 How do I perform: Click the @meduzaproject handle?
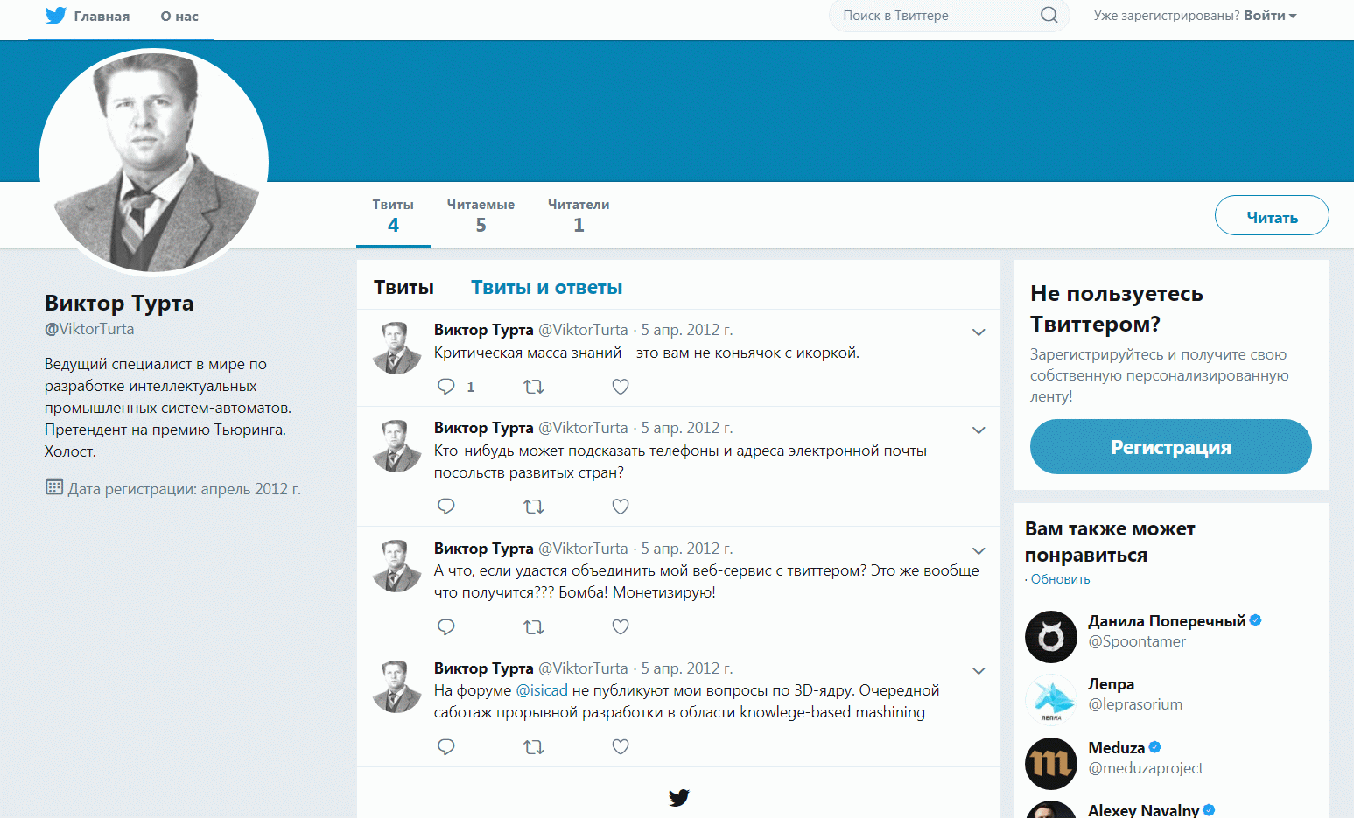coord(1146,768)
